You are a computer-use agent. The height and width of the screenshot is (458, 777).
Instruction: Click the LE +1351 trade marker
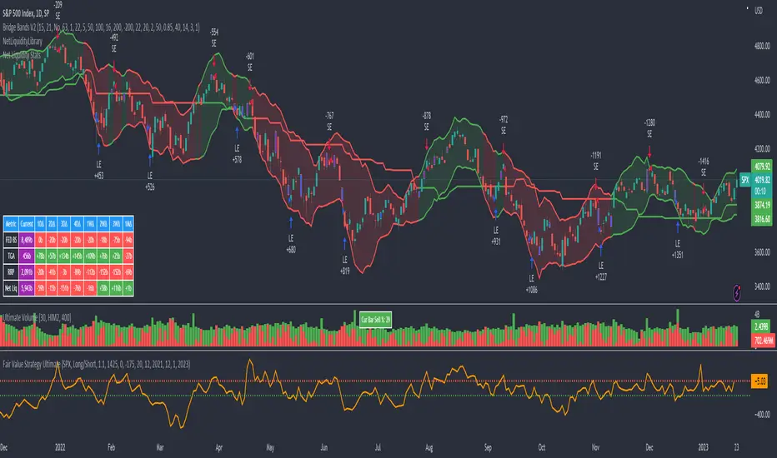click(678, 249)
